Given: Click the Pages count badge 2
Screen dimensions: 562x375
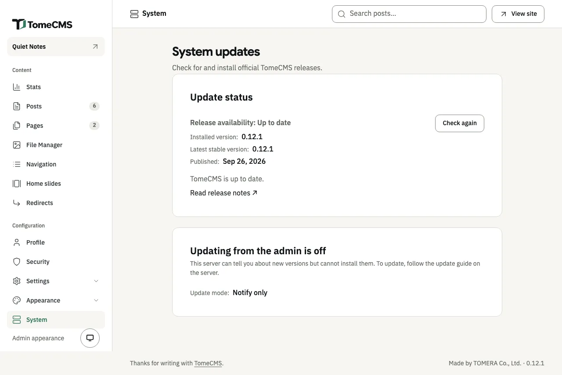Looking at the screenshot, I should tap(94, 126).
